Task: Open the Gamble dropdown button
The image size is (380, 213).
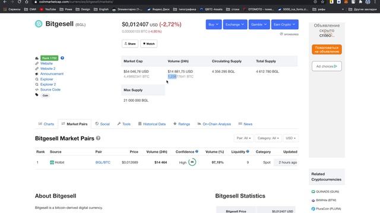Action: pyautogui.click(x=259, y=24)
